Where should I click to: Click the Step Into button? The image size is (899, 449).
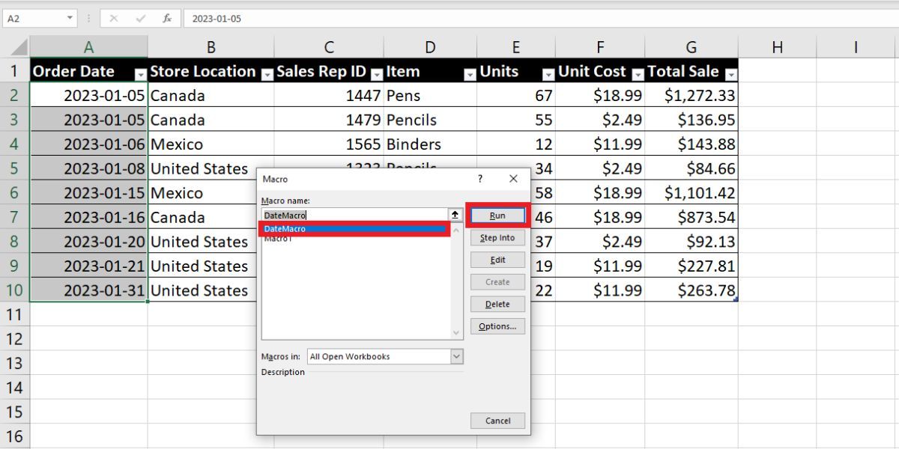pyautogui.click(x=497, y=238)
